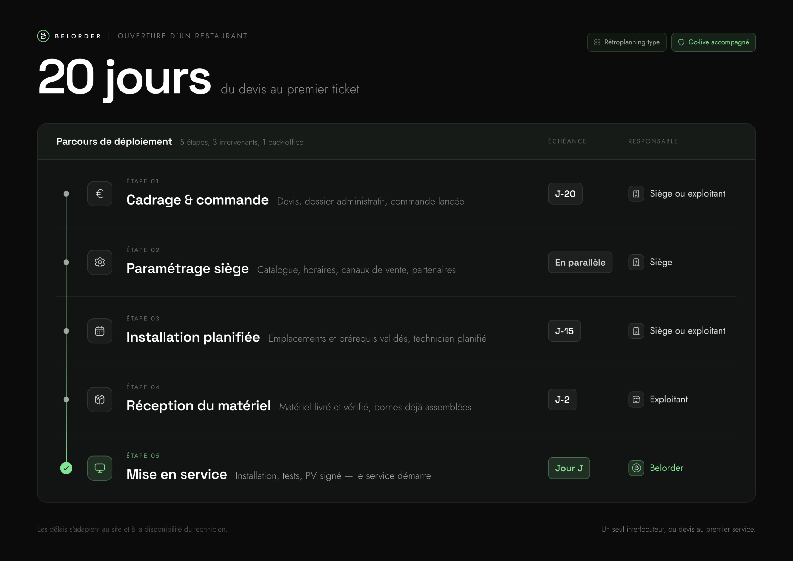Viewport: 793px width, 561px height.
Task: Click the green Belorder responsable label
Action: coord(666,468)
